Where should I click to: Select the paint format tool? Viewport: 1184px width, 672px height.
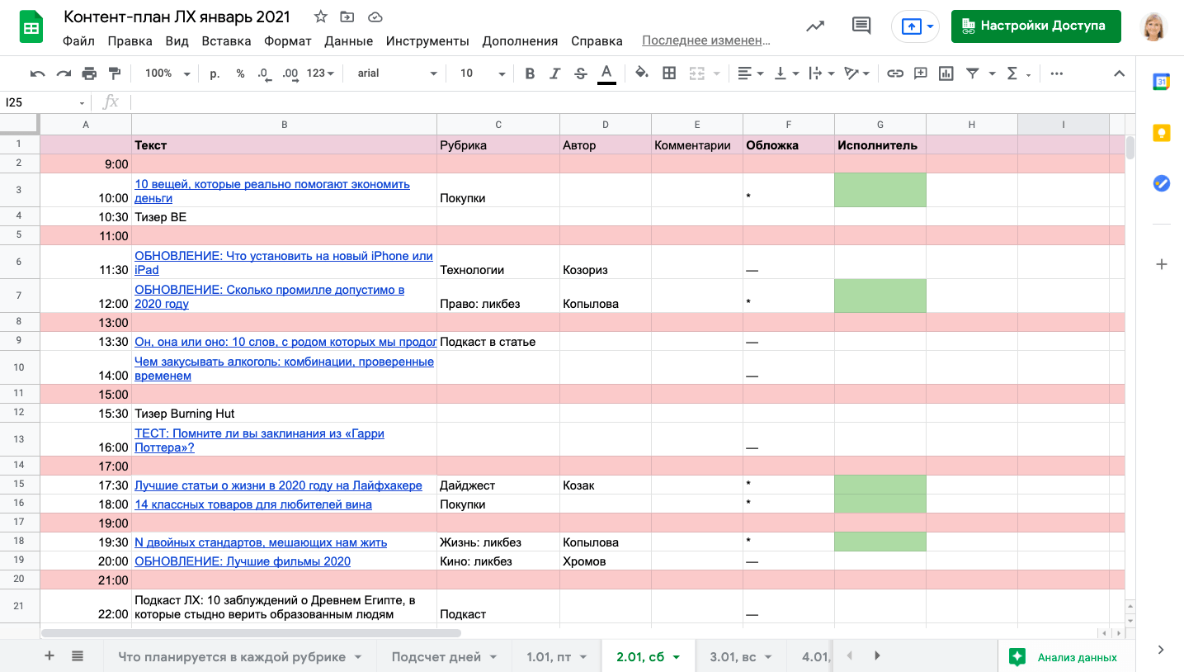coord(115,73)
